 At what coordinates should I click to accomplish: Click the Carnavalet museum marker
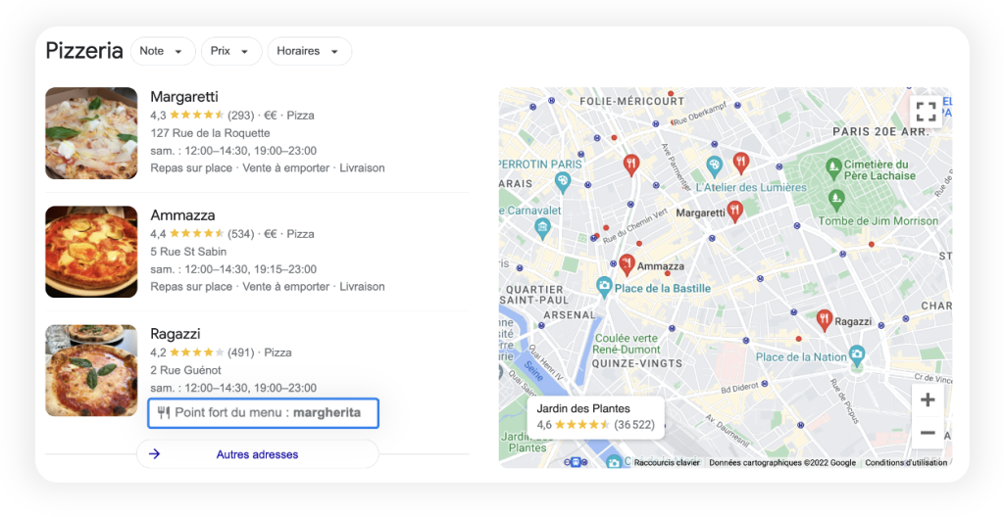(542, 227)
